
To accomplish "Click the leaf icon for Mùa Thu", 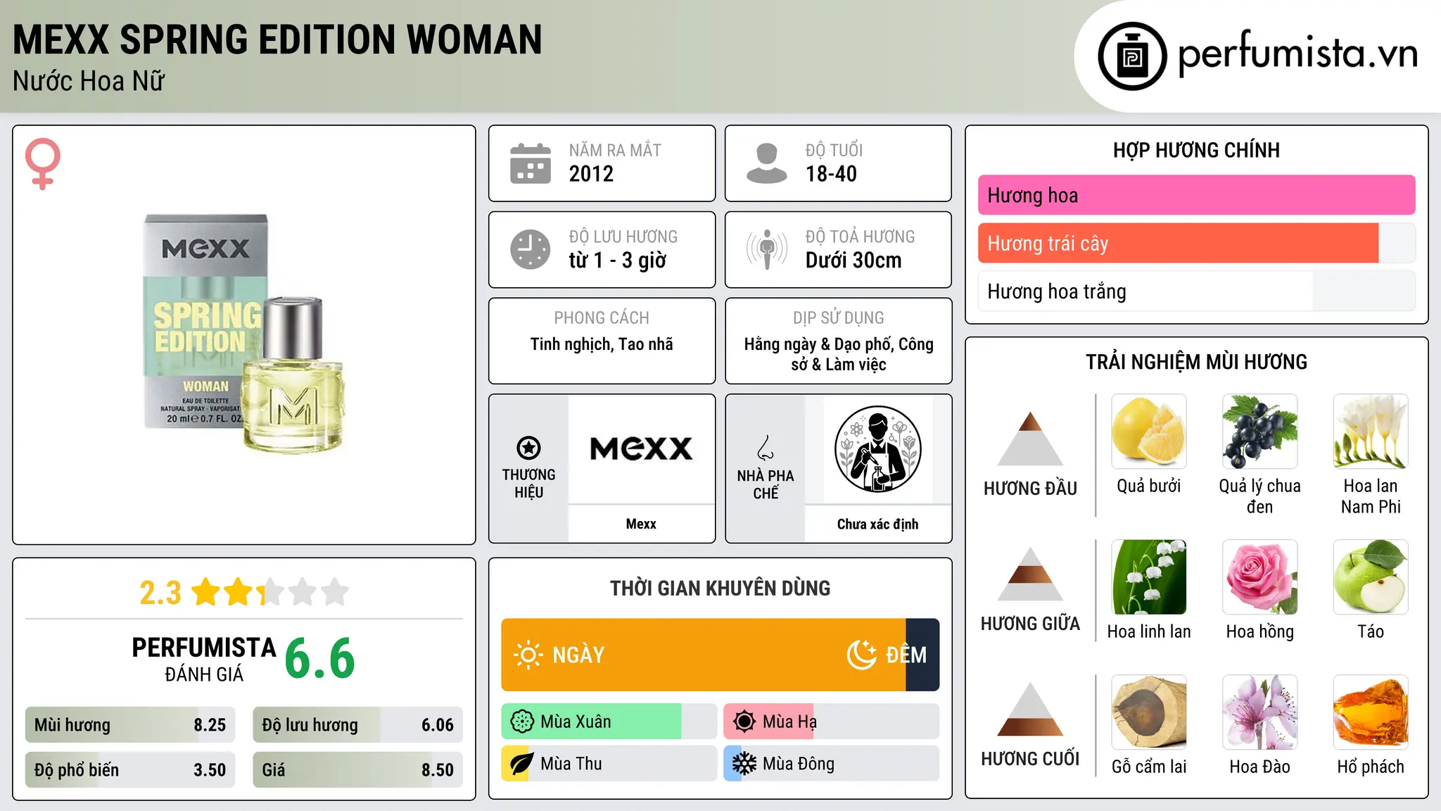I will click(522, 764).
